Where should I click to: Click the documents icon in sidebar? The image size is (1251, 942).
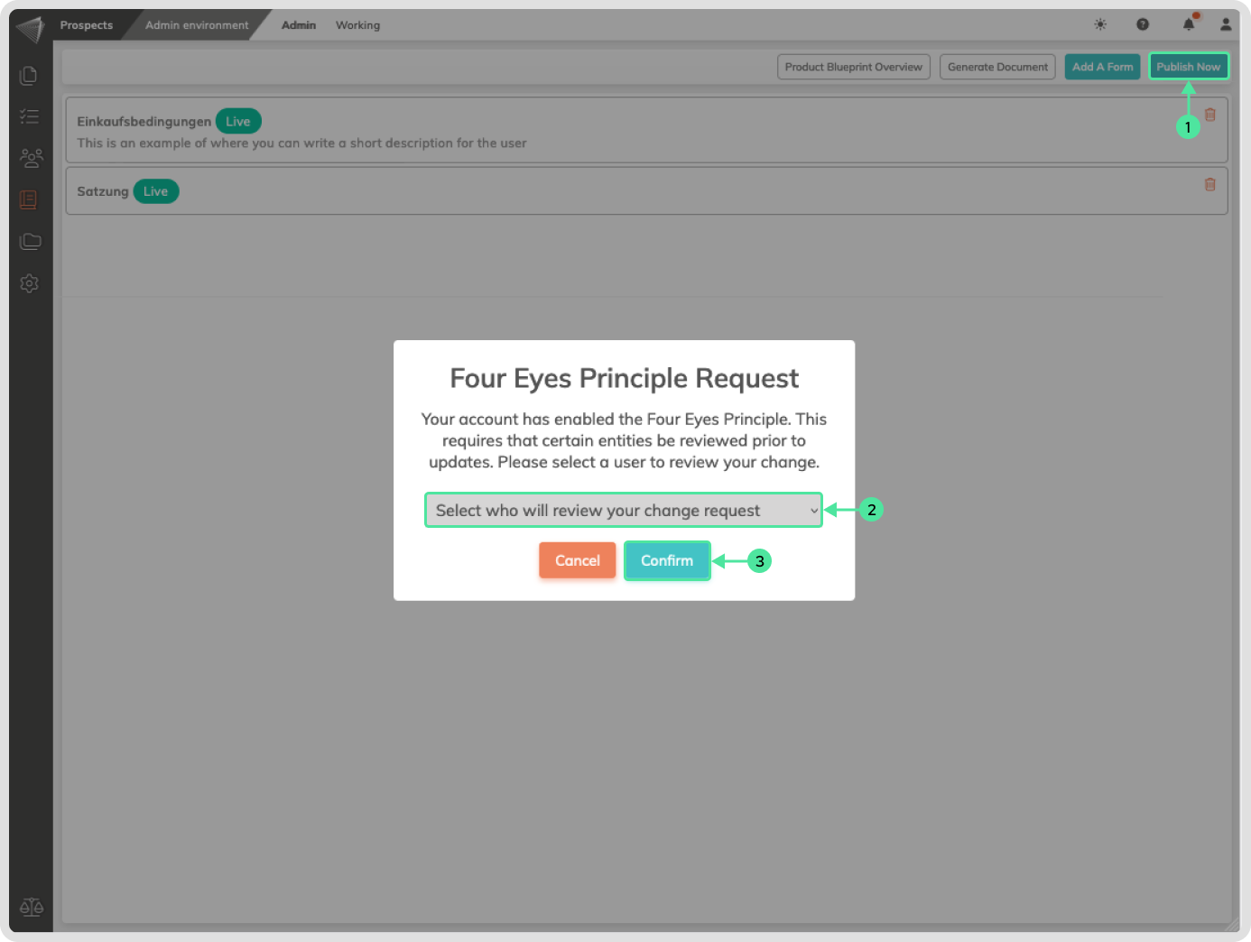29,76
